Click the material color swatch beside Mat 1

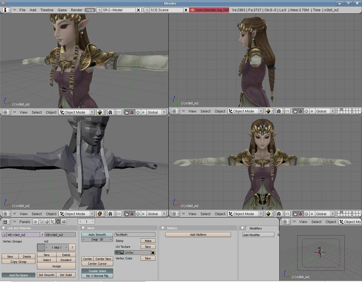(41, 248)
